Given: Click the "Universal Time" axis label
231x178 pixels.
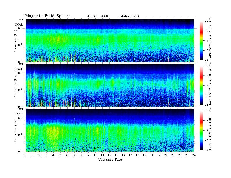Looking at the screenshot, I should [x=110, y=159].
